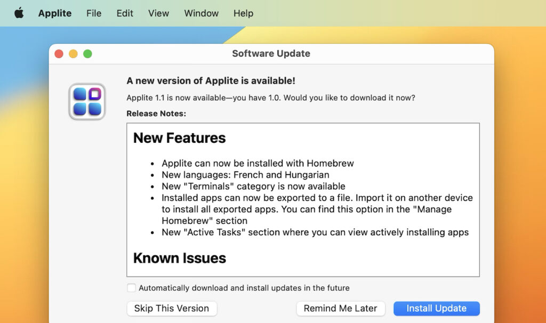The width and height of the screenshot is (546, 323).
Task: Open the Applite menu
Action: [54, 13]
